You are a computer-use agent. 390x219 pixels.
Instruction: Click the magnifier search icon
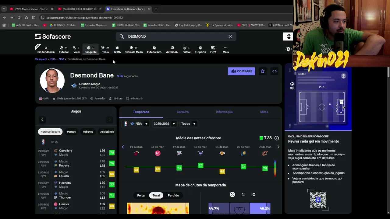point(122,36)
